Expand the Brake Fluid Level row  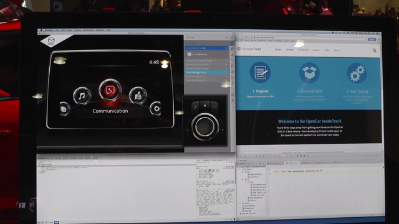point(206,68)
